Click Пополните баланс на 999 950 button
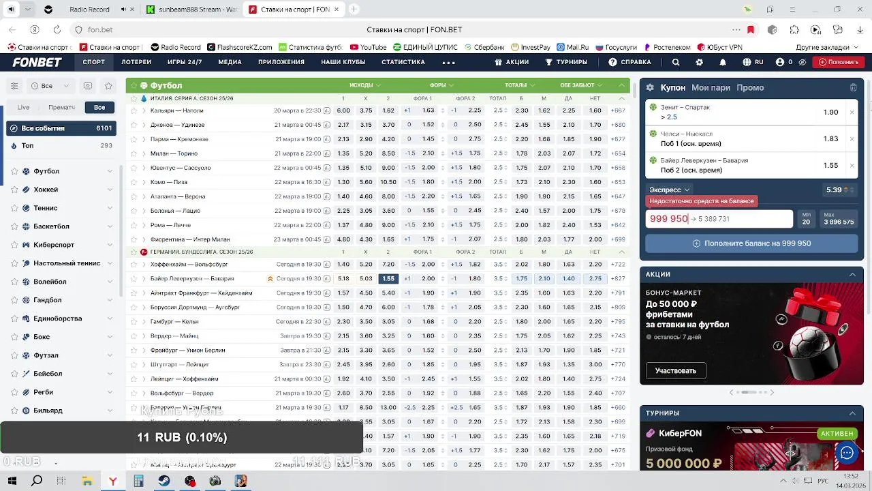This screenshot has width=872, height=491. pyautogui.click(x=751, y=243)
